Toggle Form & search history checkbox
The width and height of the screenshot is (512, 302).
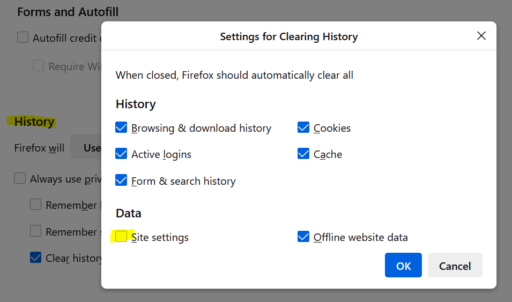coord(121,180)
